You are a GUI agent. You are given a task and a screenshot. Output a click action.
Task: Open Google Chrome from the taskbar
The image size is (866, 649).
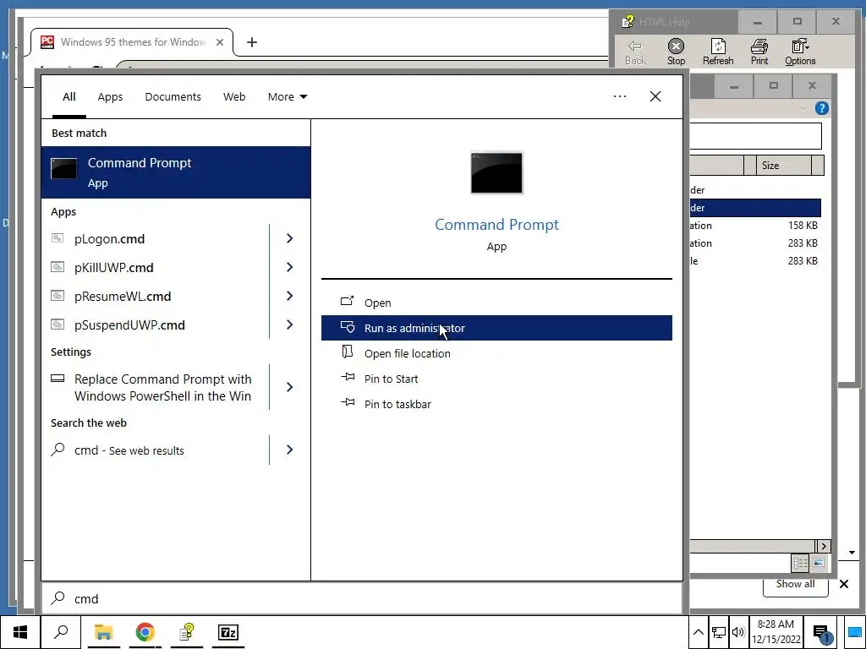pyautogui.click(x=145, y=632)
